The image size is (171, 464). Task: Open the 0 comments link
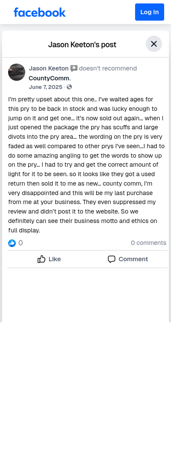pyautogui.click(x=149, y=243)
